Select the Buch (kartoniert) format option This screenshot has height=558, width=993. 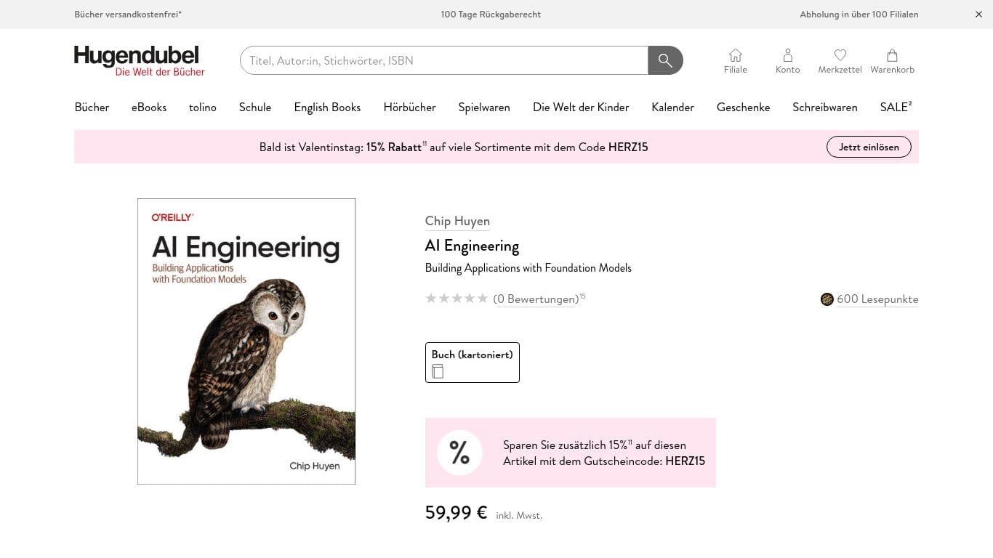coord(472,362)
